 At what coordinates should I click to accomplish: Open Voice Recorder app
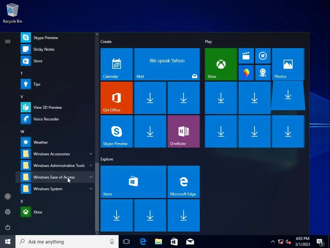[x=55, y=119]
